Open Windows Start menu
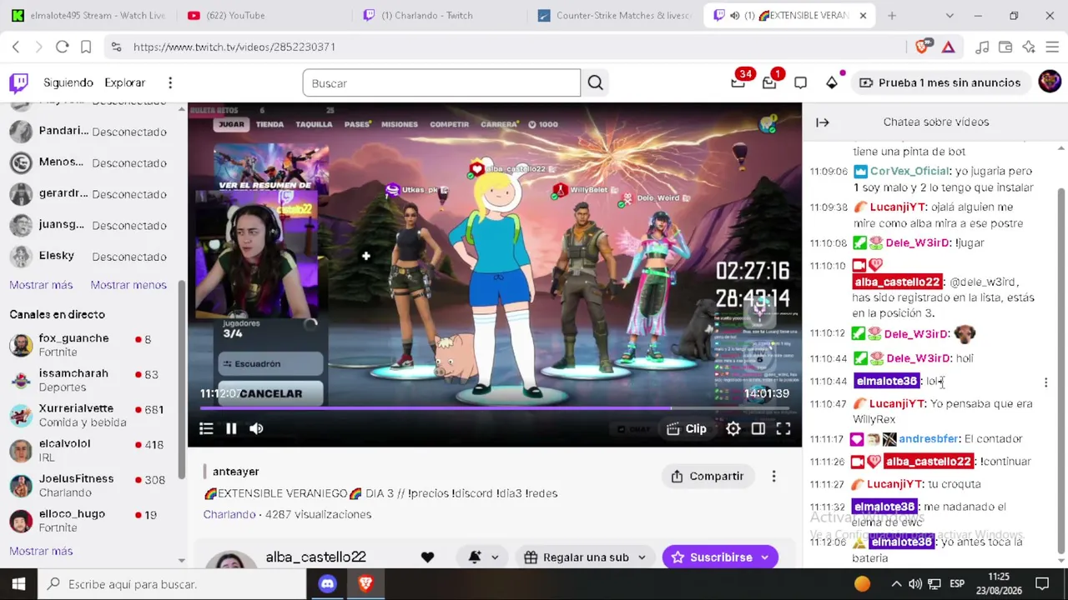The height and width of the screenshot is (600, 1068). [x=18, y=584]
